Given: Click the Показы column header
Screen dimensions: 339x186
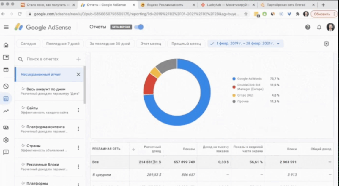Looking at the screenshot, I should (189, 149).
